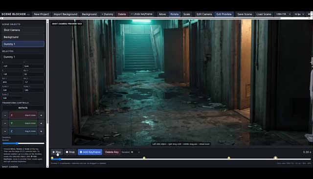Screen dimensions: 313x179
Task: Click Undo keyframe button
Action: [x=141, y=14]
